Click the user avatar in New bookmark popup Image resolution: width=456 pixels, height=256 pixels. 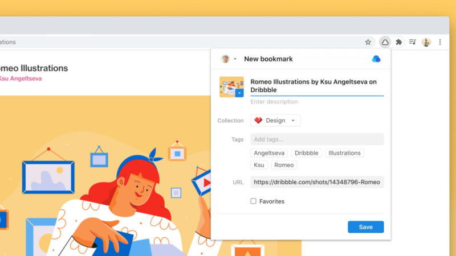pos(225,59)
